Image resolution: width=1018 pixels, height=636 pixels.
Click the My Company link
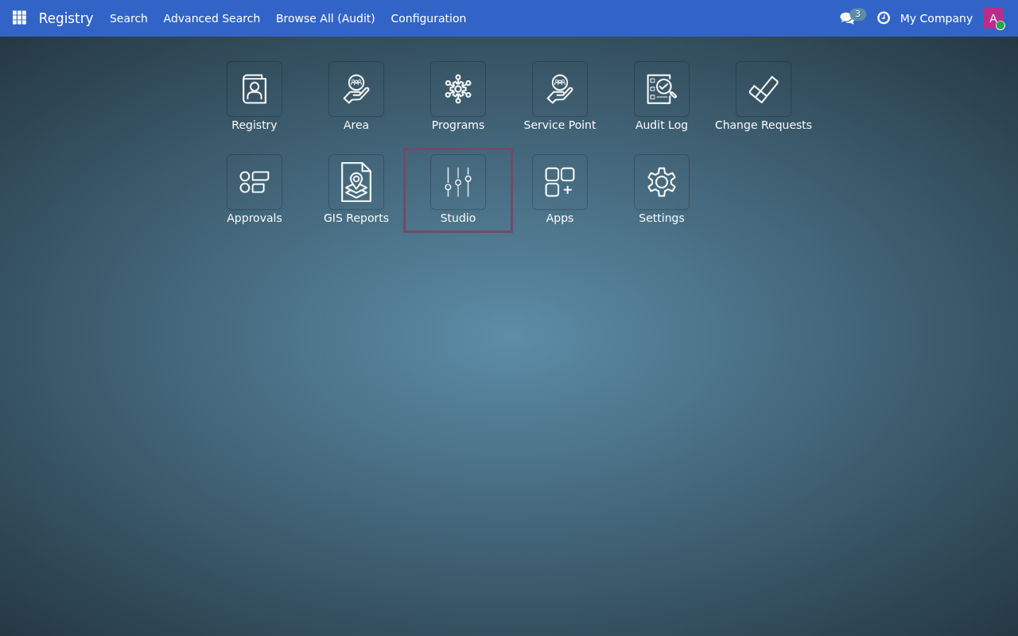click(x=936, y=17)
